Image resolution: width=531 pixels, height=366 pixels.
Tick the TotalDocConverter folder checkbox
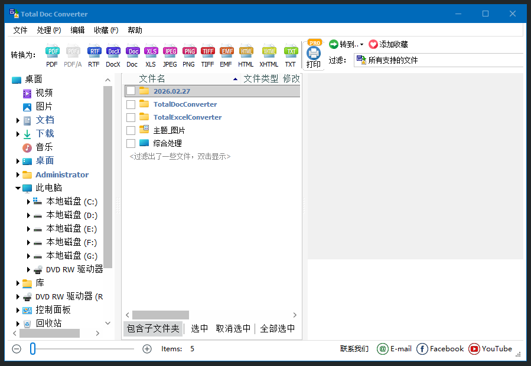[x=131, y=104]
